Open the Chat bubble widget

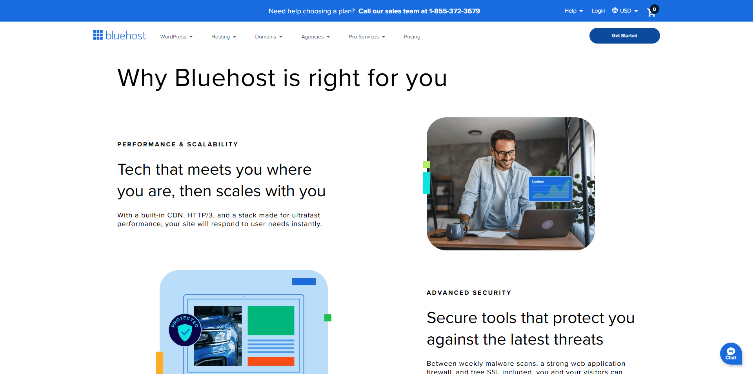(731, 354)
